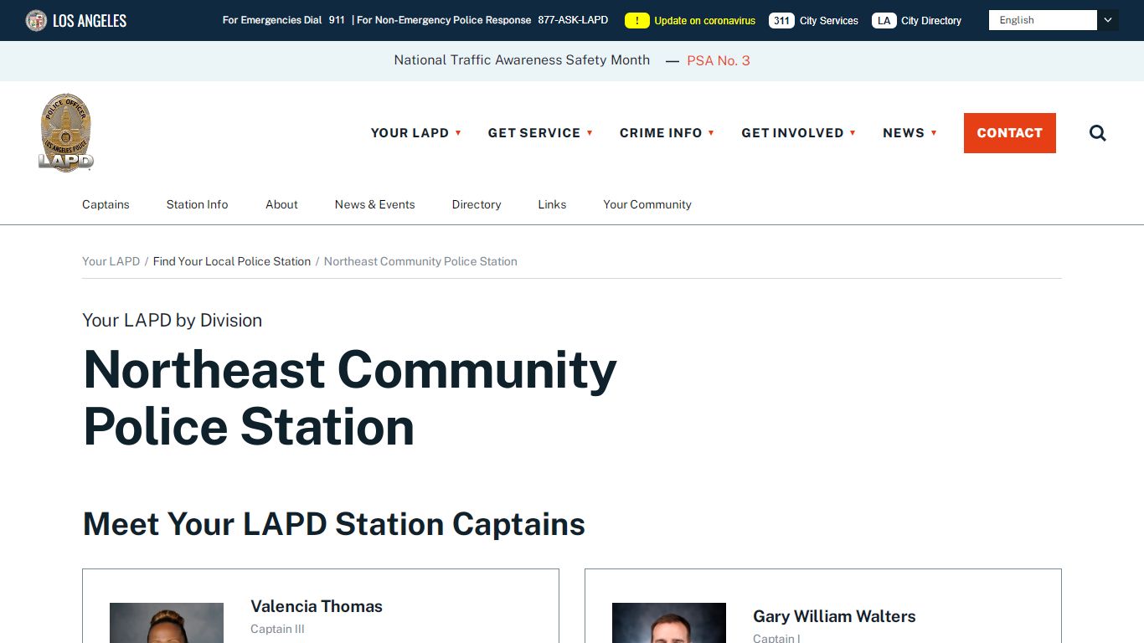Expand the language selector chevron
This screenshot has height=643, width=1144.
tap(1108, 20)
